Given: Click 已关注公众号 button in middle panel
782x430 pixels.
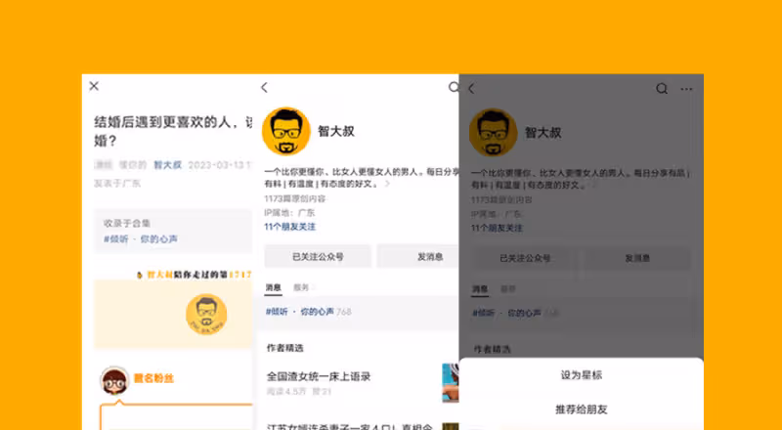Looking at the screenshot, I should tap(318, 256).
